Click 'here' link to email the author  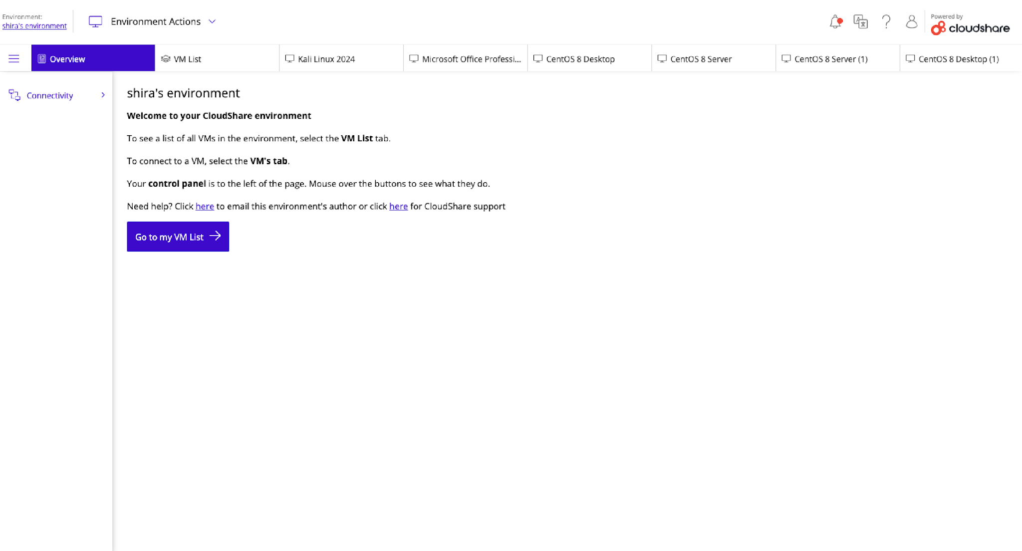(205, 206)
